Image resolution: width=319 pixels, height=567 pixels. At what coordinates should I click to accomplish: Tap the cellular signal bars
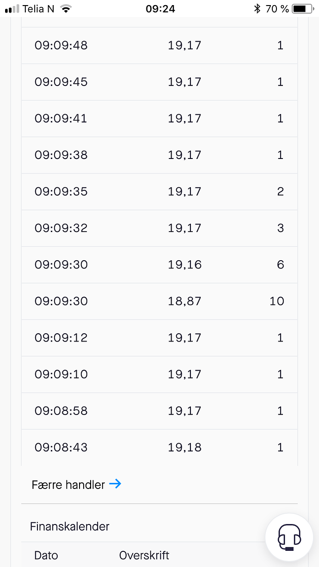coord(12,9)
